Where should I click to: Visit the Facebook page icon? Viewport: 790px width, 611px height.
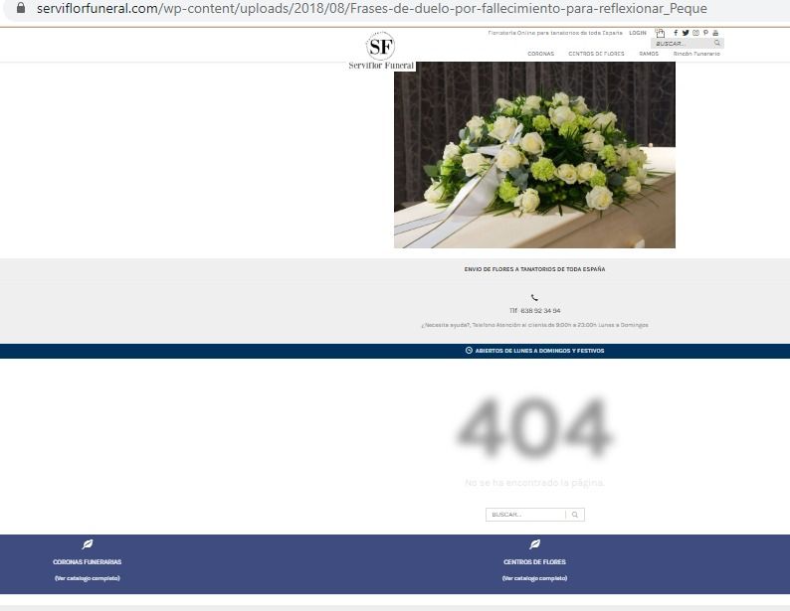click(x=676, y=33)
